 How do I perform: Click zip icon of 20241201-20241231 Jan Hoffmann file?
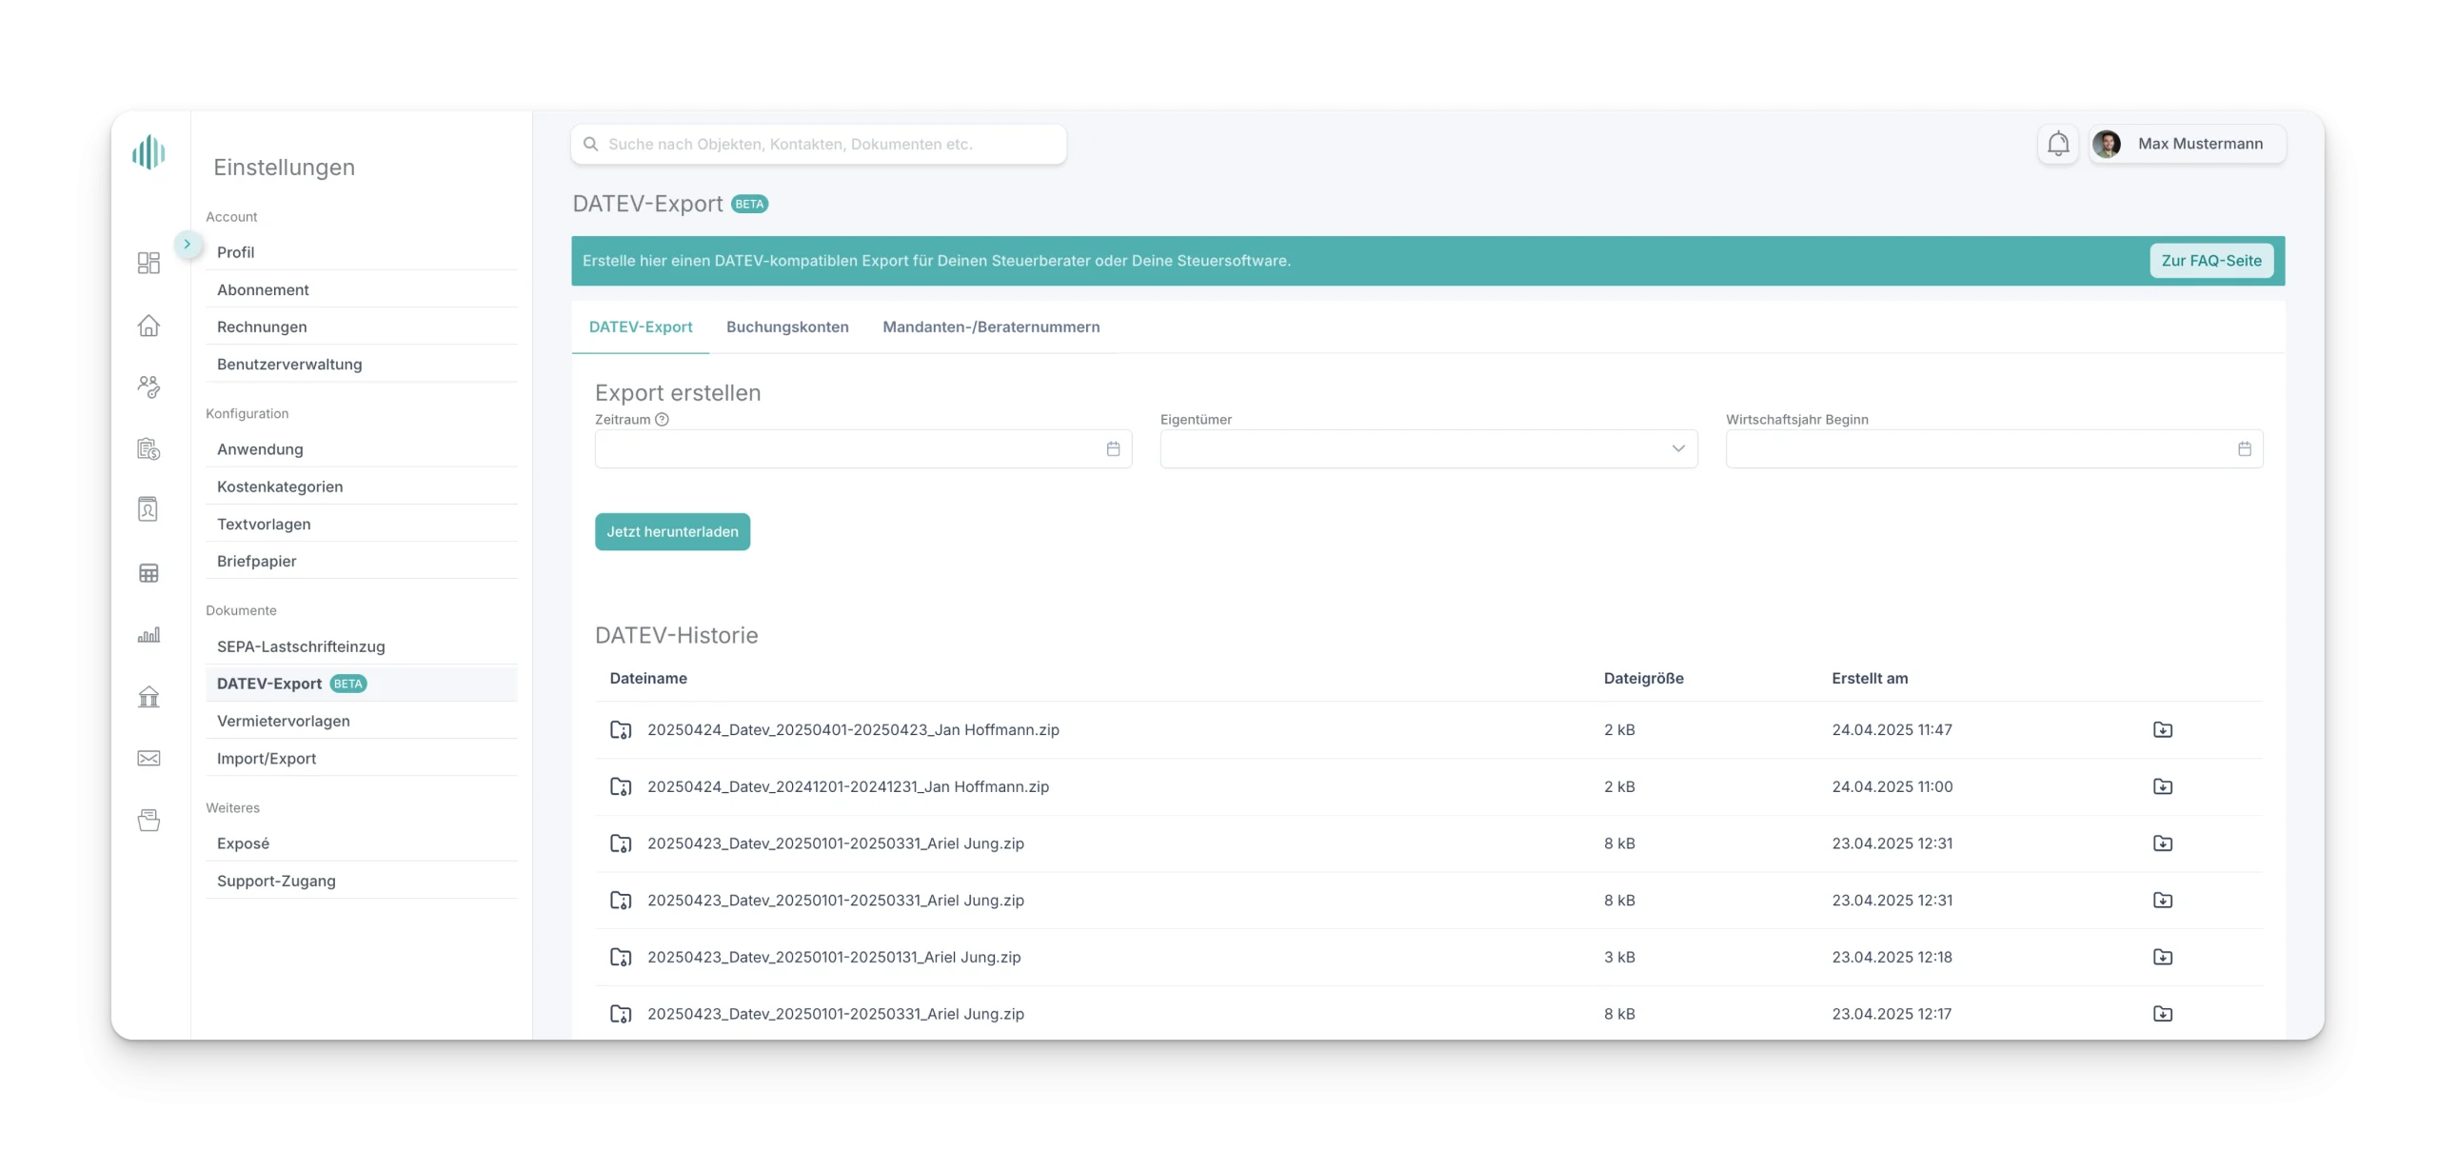click(621, 786)
